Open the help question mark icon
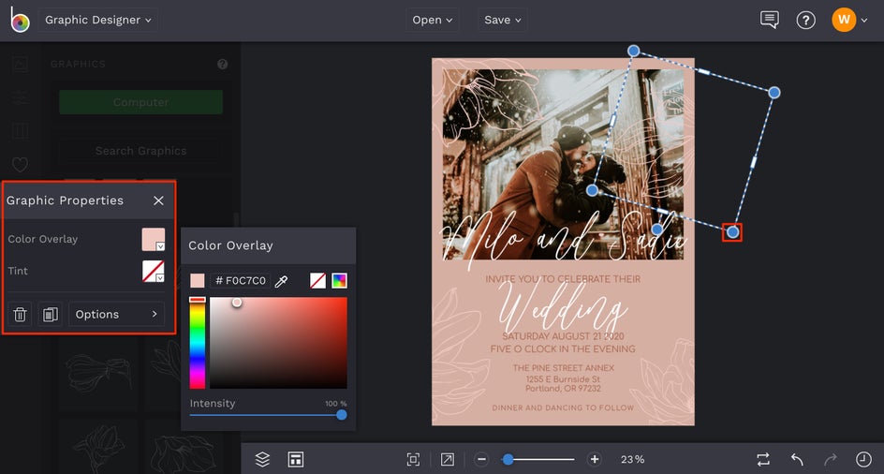This screenshot has width=884, height=474. point(805,21)
